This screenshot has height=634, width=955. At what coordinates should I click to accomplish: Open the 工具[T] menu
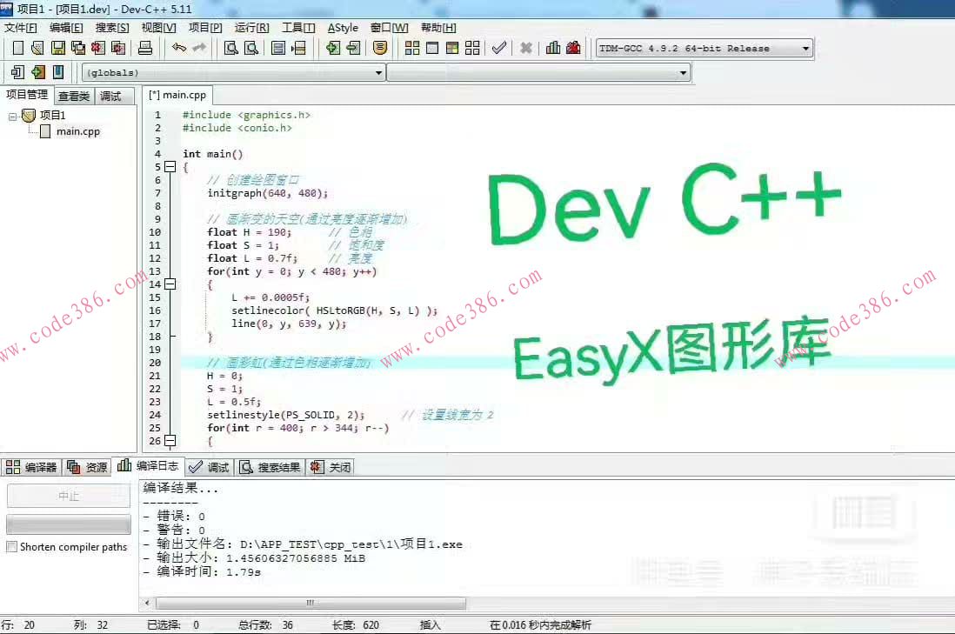(x=298, y=28)
